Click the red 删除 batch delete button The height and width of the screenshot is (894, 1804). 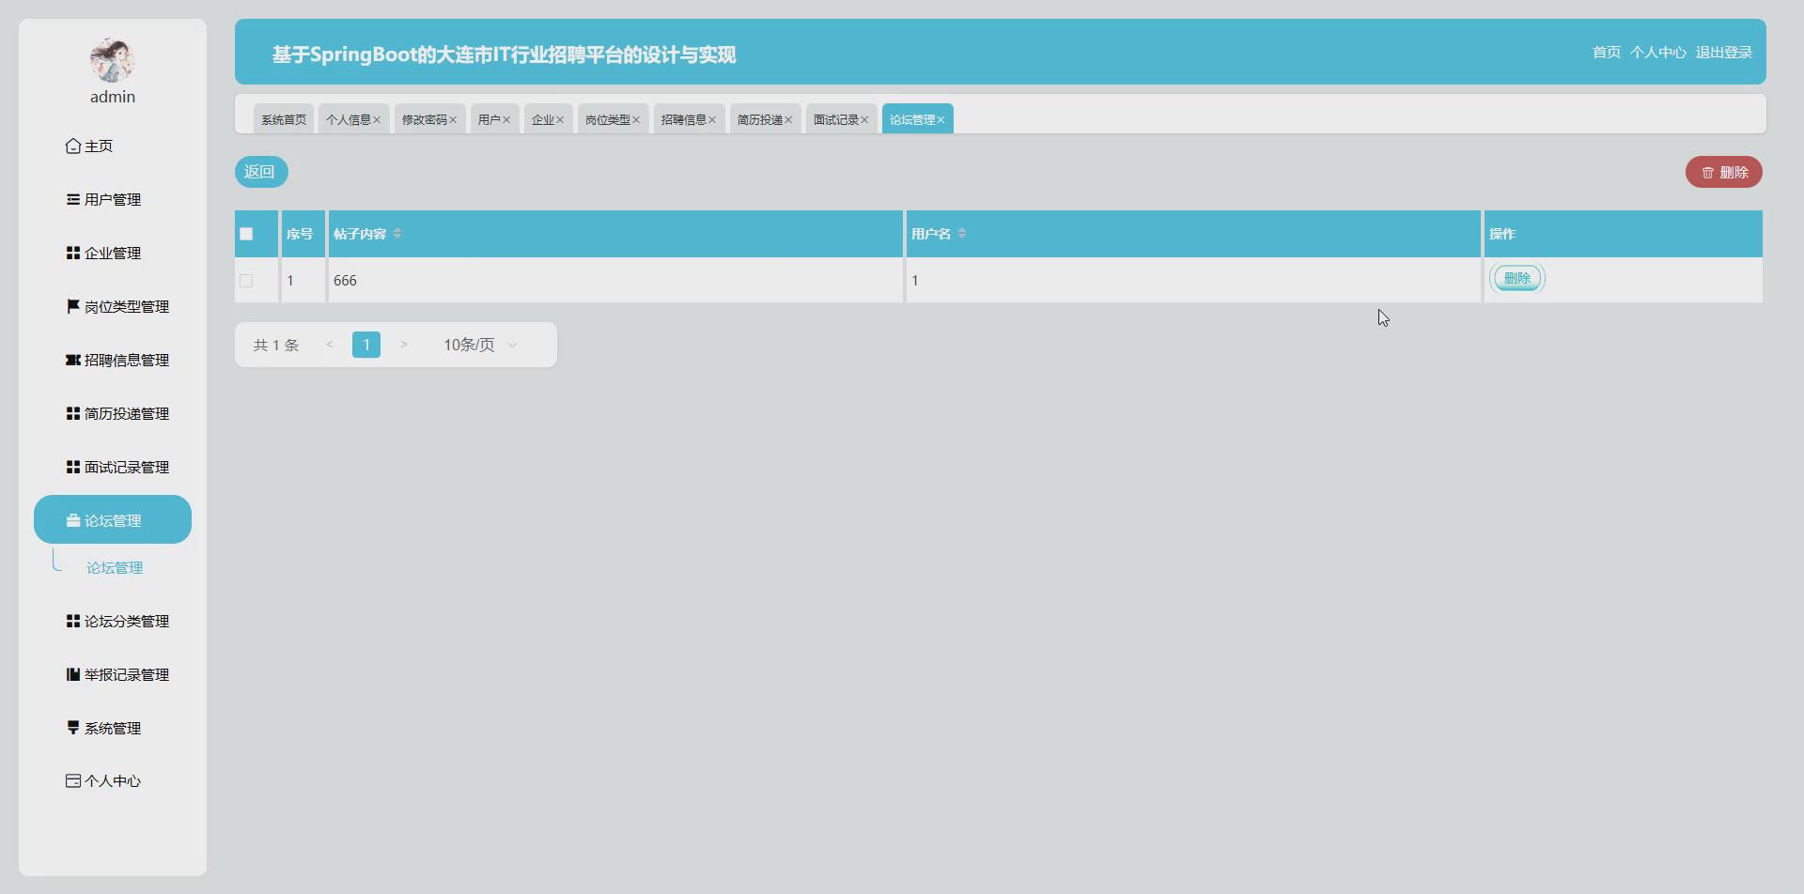tap(1724, 172)
